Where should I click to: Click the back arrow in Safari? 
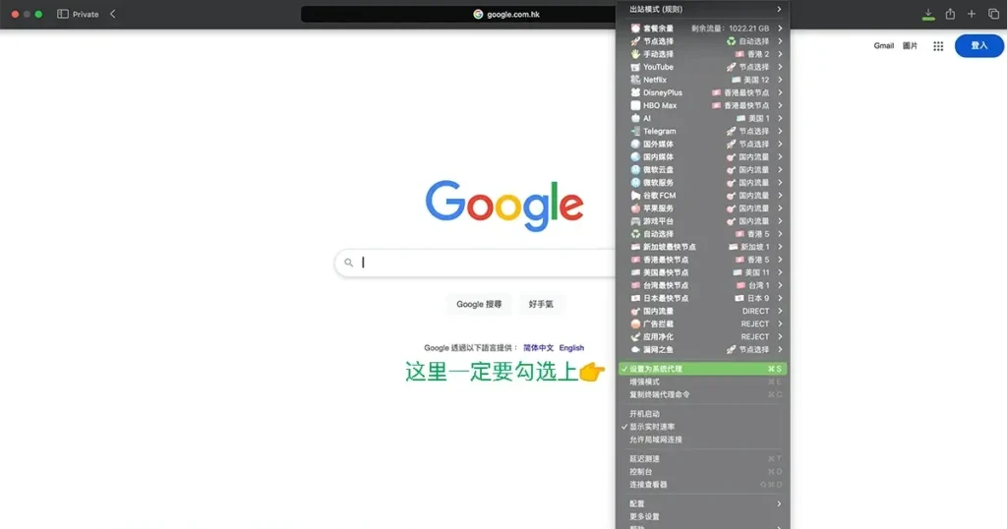click(113, 14)
